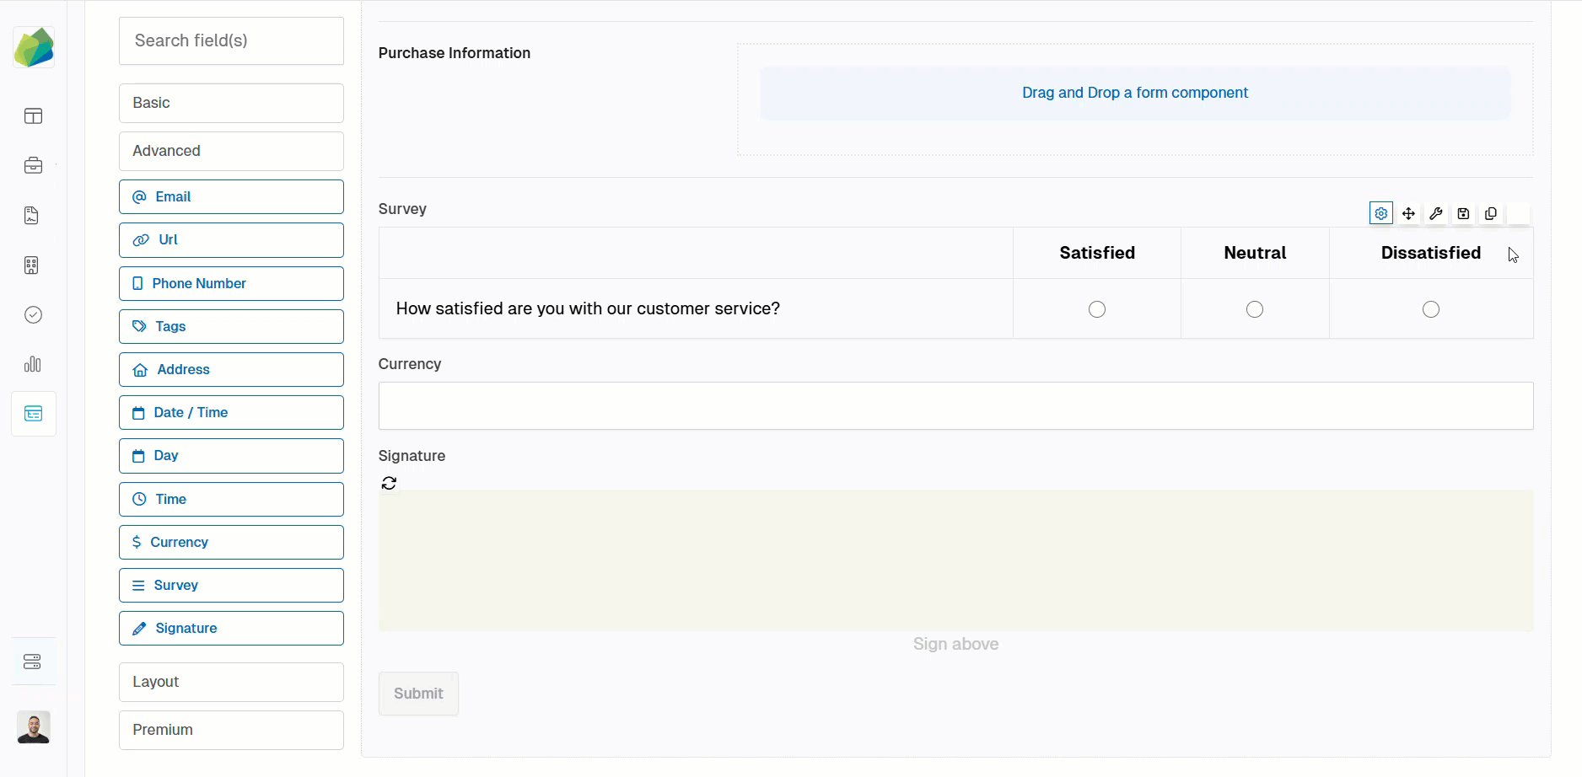This screenshot has height=777, width=1582.
Task: Open your profile via the avatar photo
Action: coord(33,726)
